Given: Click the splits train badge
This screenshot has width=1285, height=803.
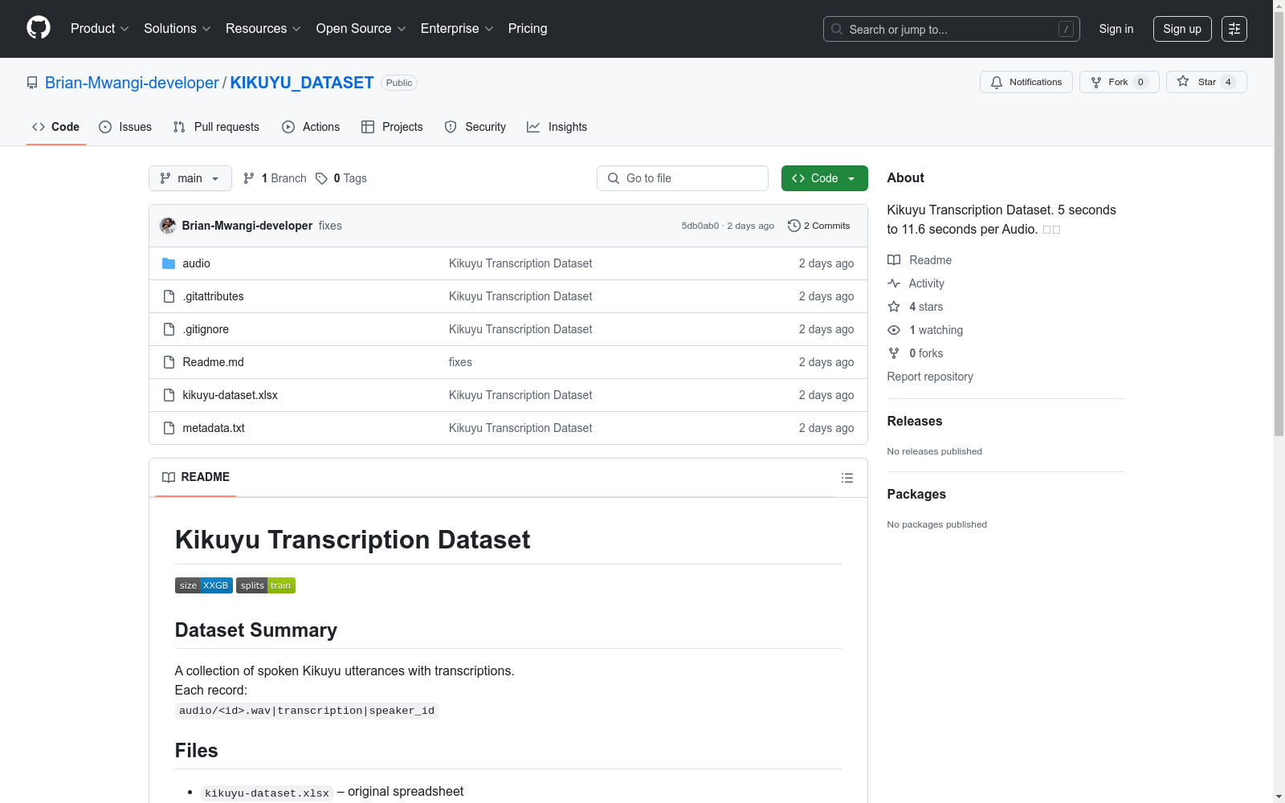Looking at the screenshot, I should point(266,585).
